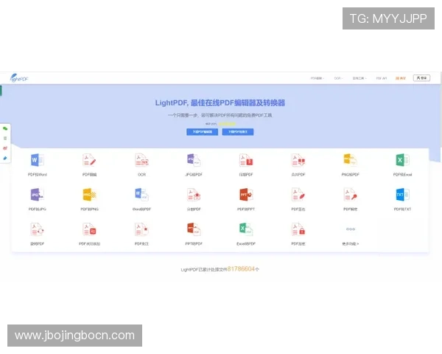Select the PNG to PDF converter icon
The width and height of the screenshot is (442, 354).
coord(351,160)
